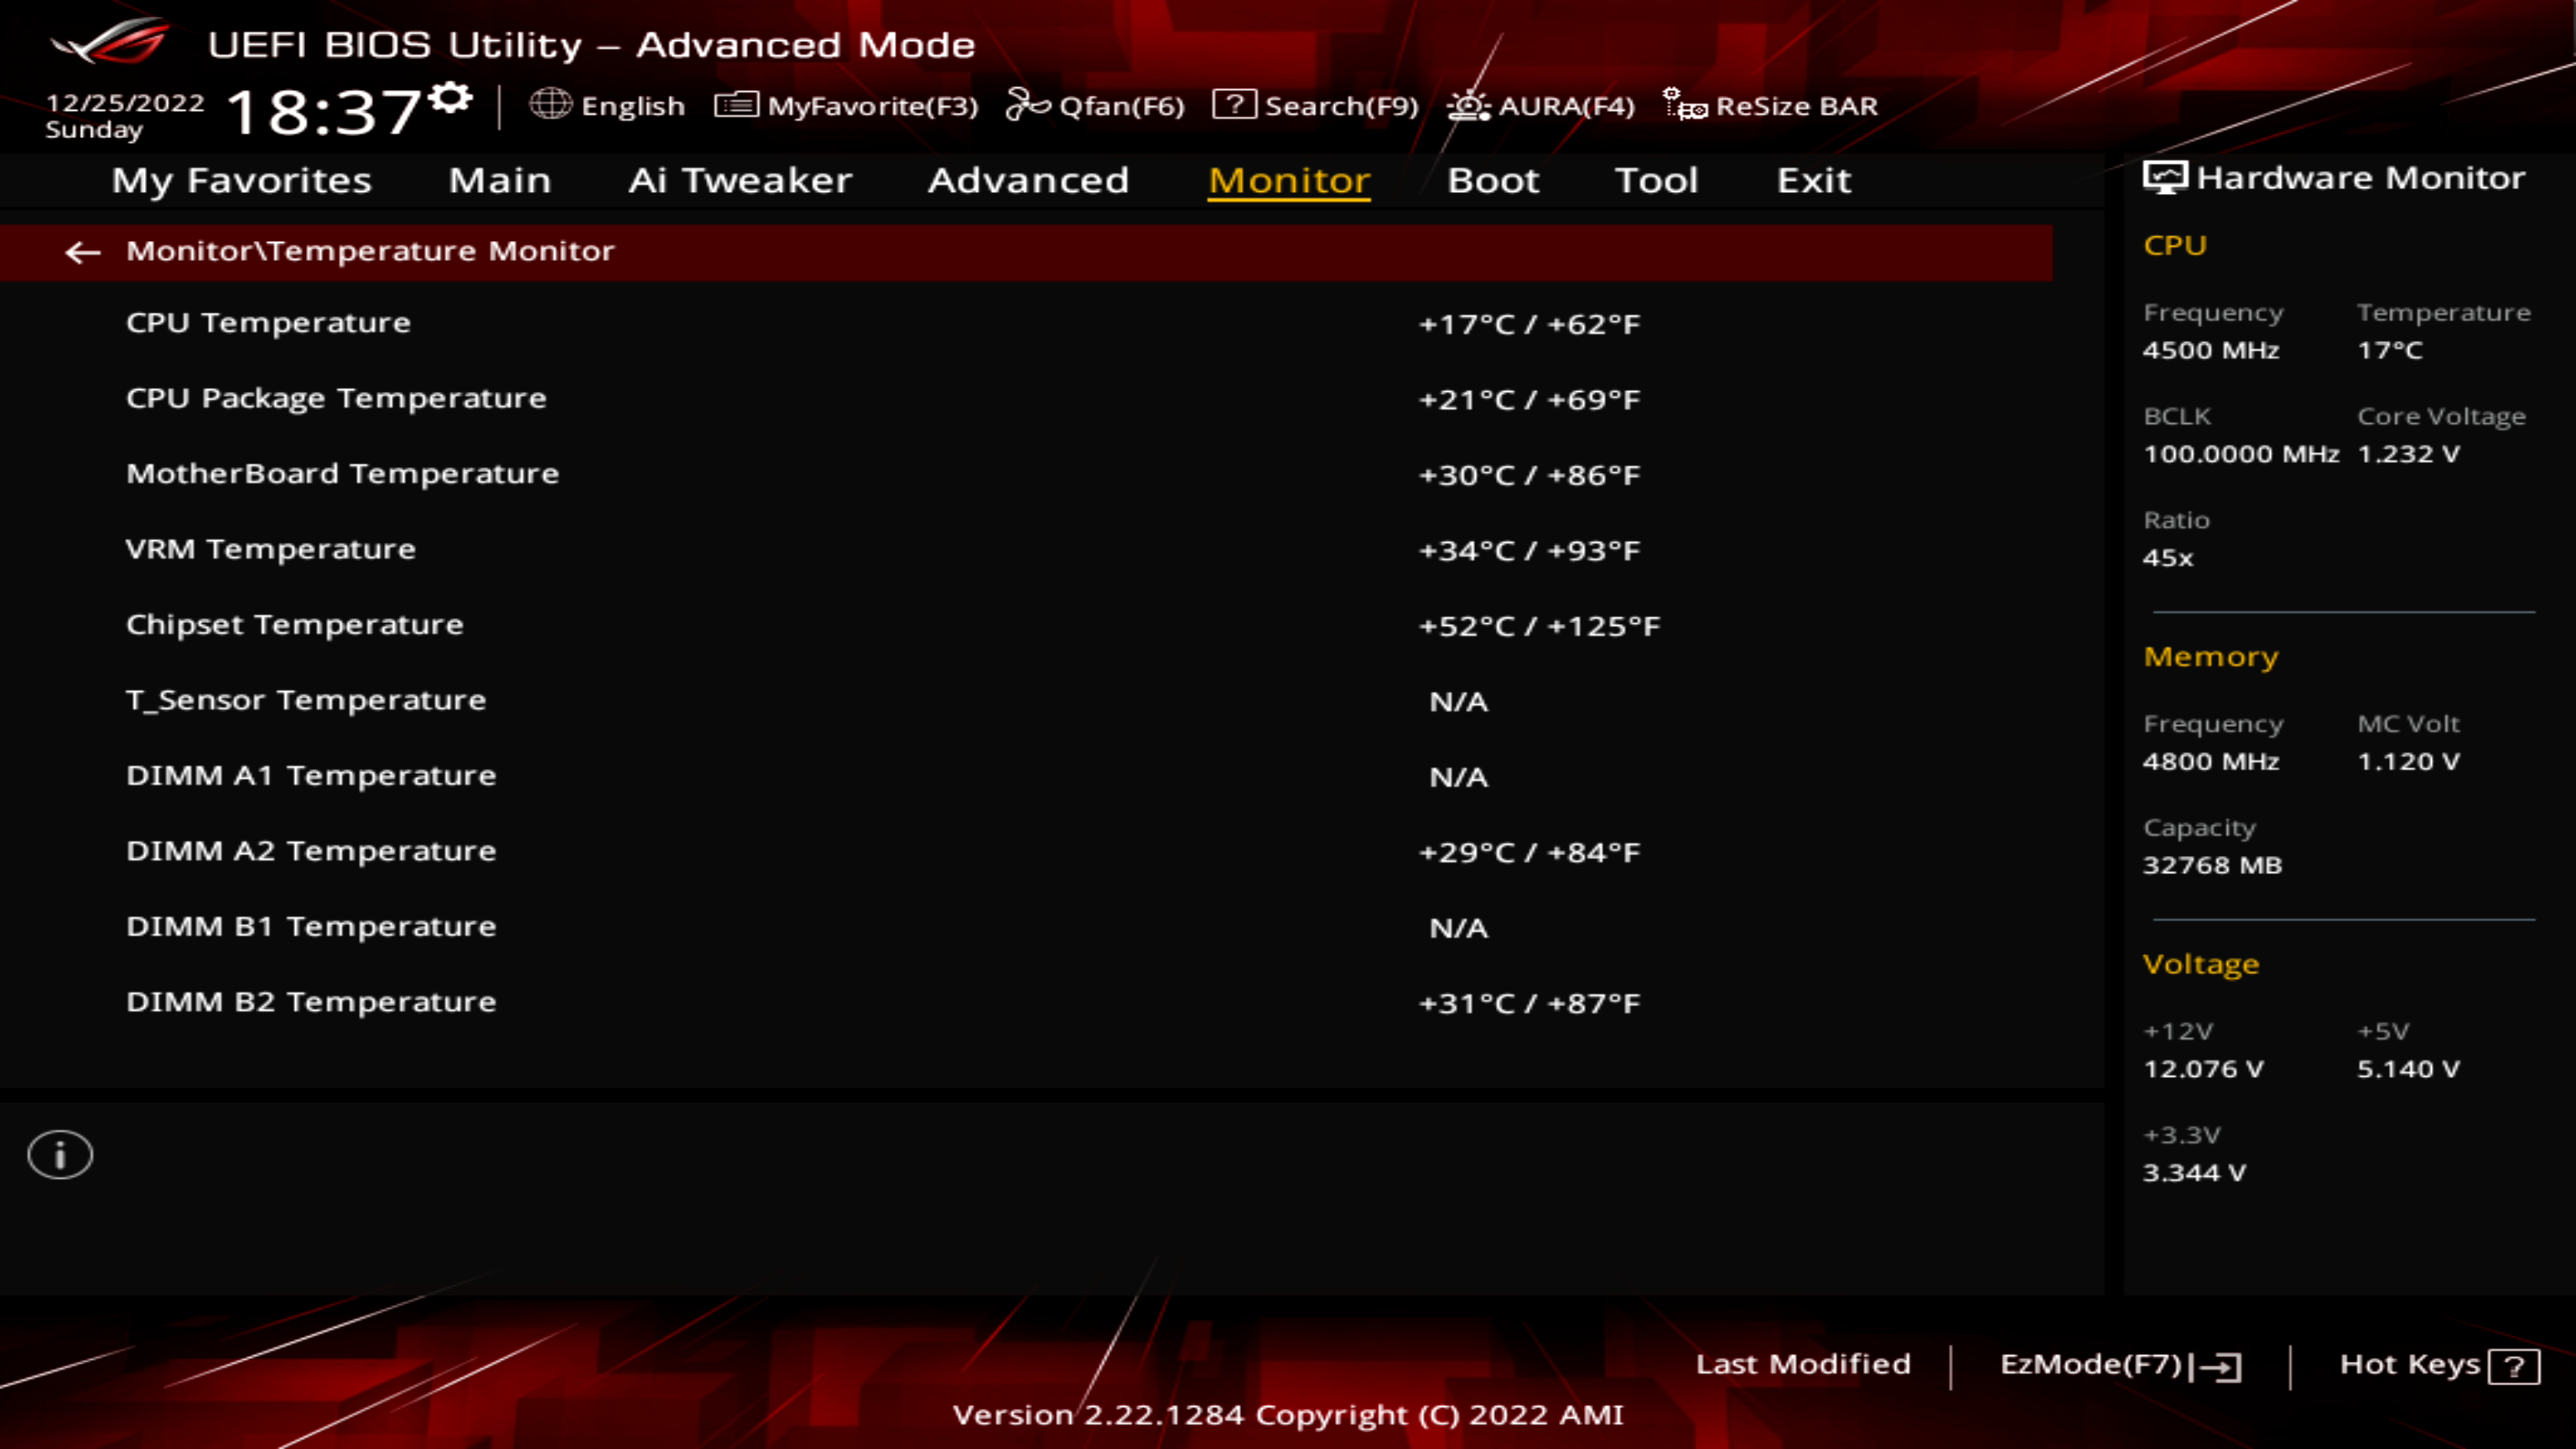Click the 4500 MHz CPU frequency value
This screenshot has height=1449, width=2576.
tap(2211, 350)
